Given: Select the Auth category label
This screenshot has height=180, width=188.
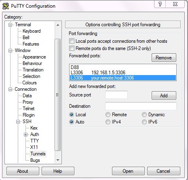Looking at the screenshot, I should (x=35, y=134).
